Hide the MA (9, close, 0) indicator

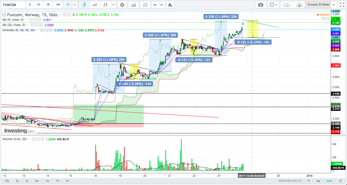[31, 20]
